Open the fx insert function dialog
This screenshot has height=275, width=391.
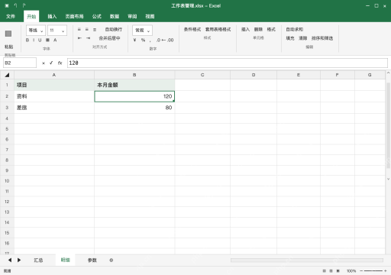point(60,63)
